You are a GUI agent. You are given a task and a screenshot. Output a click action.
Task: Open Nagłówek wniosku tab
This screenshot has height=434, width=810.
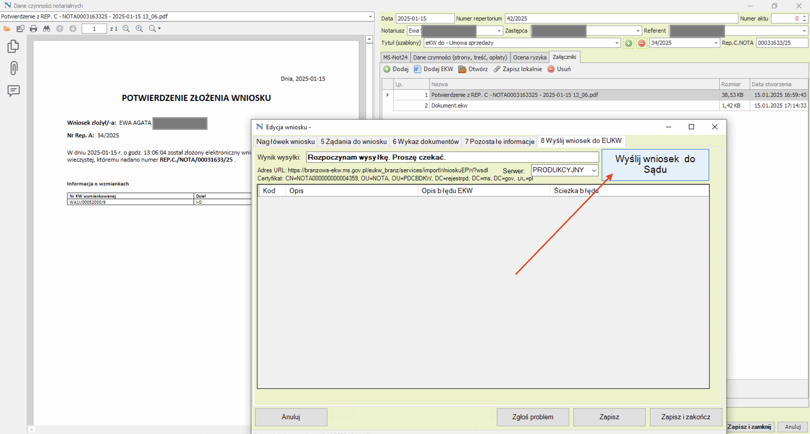[285, 142]
